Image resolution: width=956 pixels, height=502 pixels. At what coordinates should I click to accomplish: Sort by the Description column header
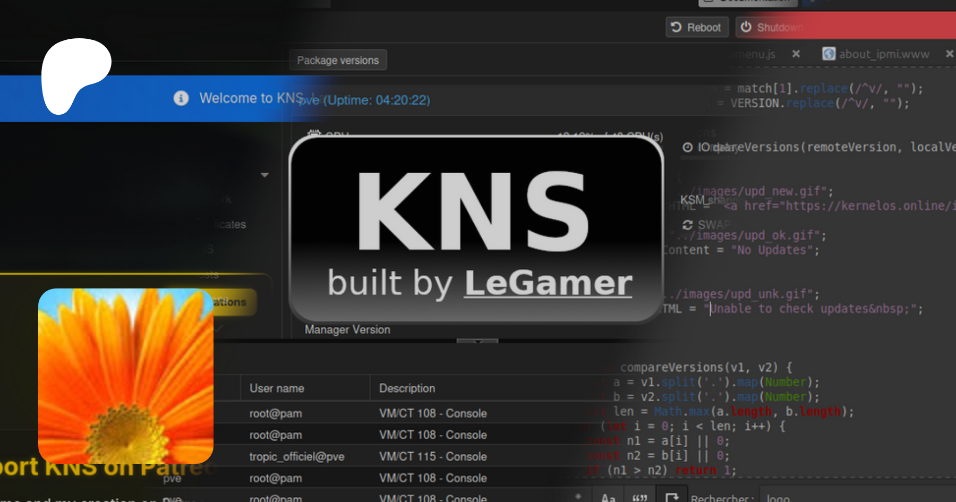click(x=407, y=388)
